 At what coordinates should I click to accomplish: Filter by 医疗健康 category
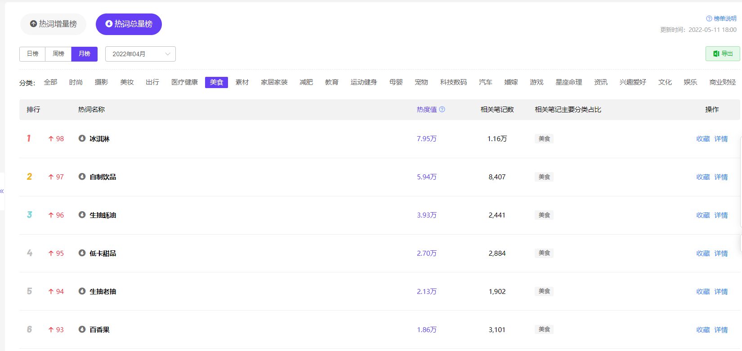[x=184, y=82]
